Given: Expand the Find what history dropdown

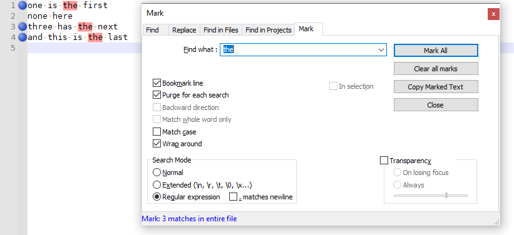Looking at the screenshot, I should tap(381, 50).
